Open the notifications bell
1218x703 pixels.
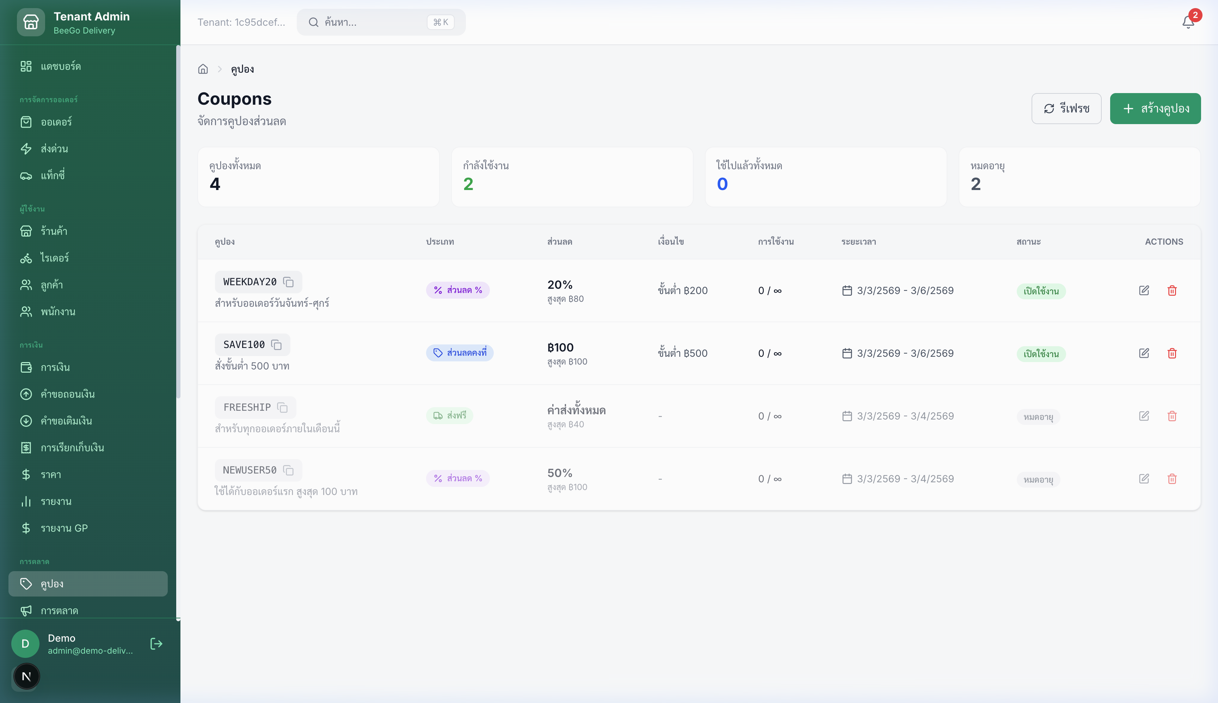[x=1188, y=22]
